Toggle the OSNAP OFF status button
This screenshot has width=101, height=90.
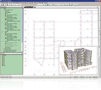pyautogui.click(x=95, y=77)
